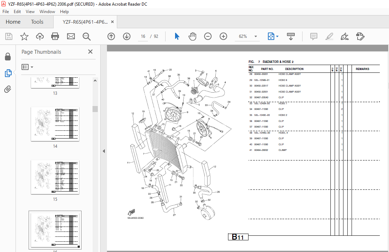
Task: Select the Highlight text pen tool
Action: click(x=329, y=36)
